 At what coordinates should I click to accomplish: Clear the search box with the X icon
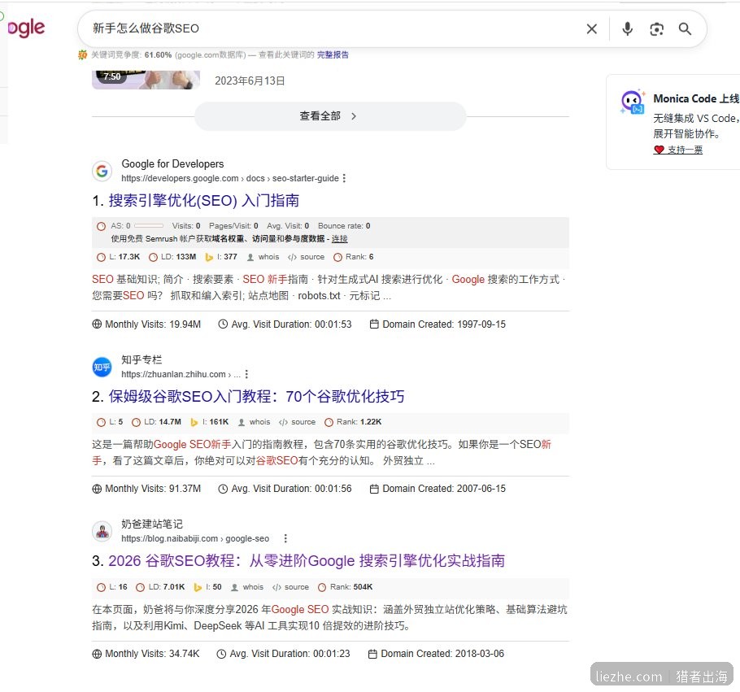[x=591, y=28]
